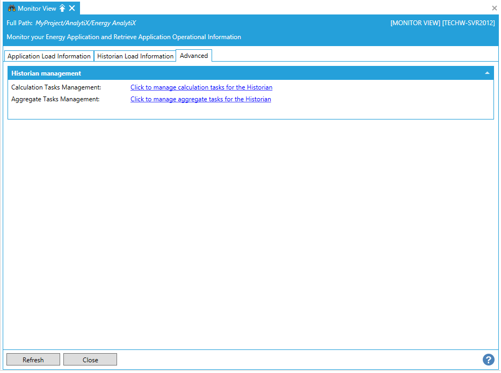Click the up-arrow undock icon on Monitor View tab
501x373 pixels.
click(62, 8)
